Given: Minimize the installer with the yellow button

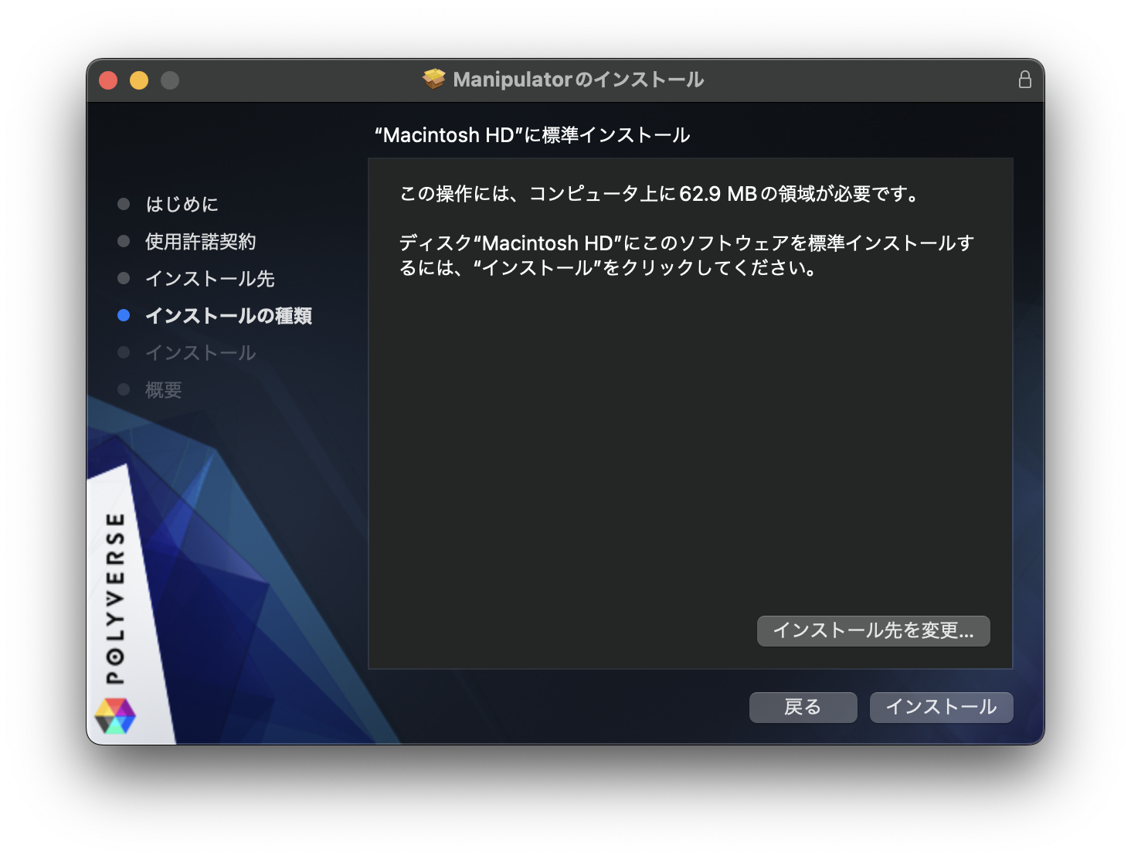Looking at the screenshot, I should click(x=139, y=80).
